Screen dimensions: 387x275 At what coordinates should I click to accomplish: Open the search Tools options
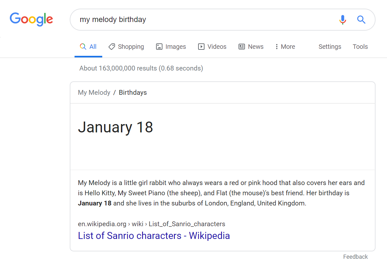click(x=360, y=47)
